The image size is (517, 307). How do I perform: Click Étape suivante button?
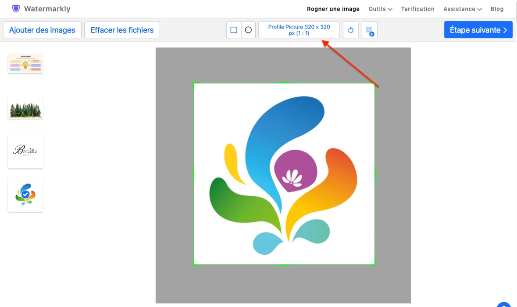click(478, 30)
